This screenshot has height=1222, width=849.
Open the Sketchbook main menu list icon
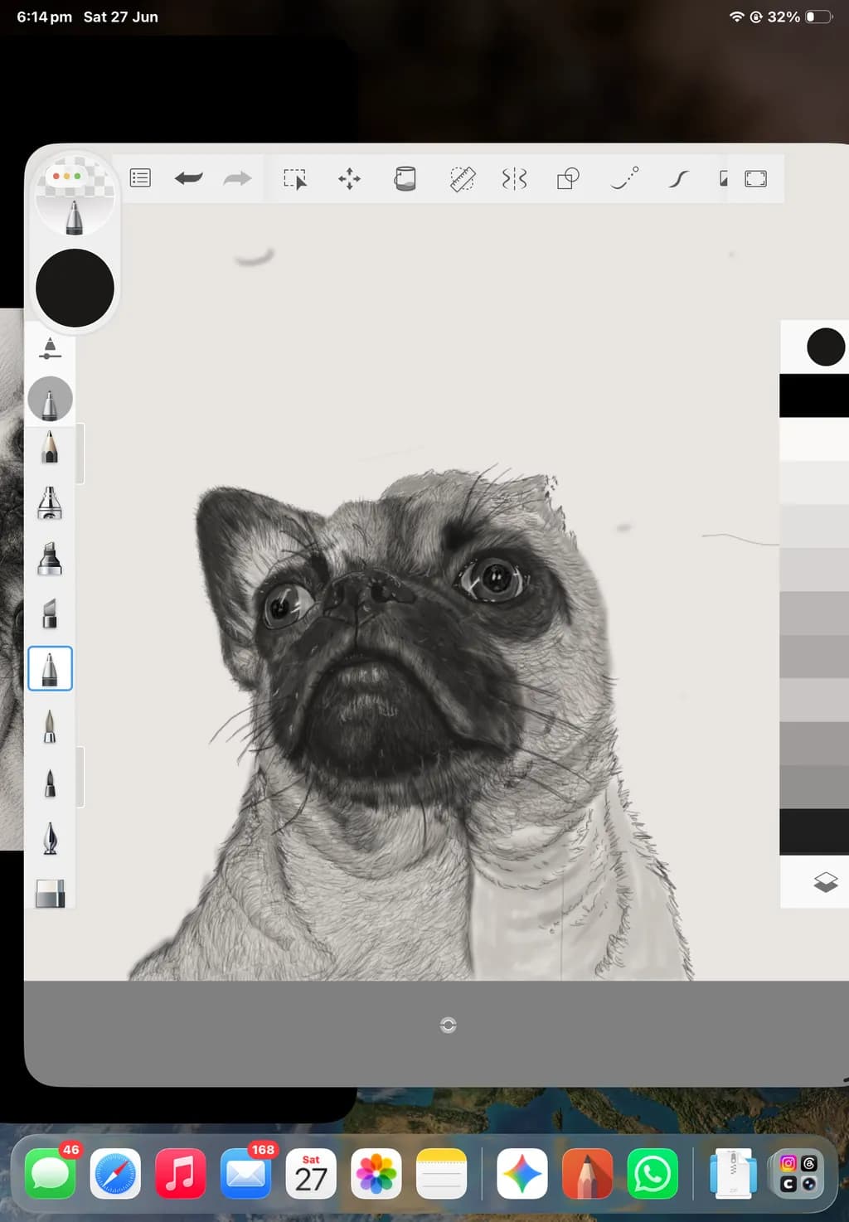[x=140, y=178]
